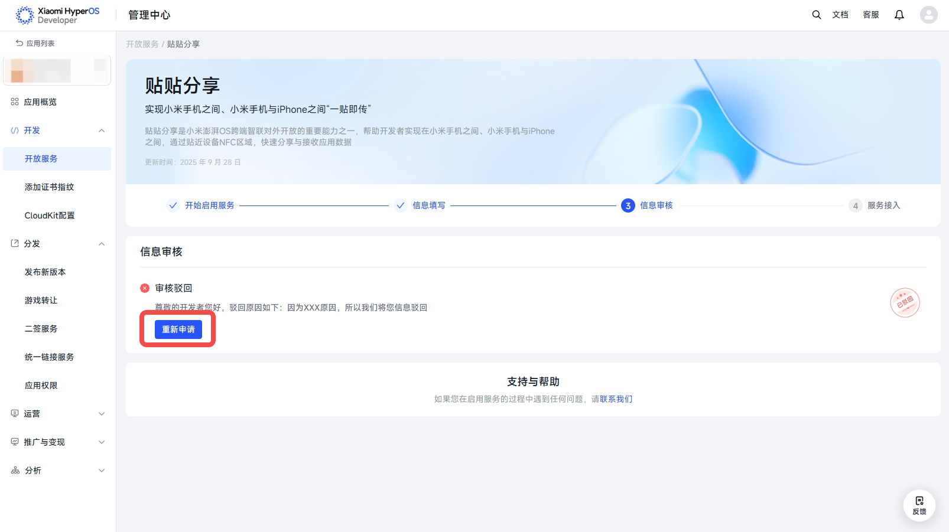Select step 3 信息审核 progress marker

click(628, 205)
